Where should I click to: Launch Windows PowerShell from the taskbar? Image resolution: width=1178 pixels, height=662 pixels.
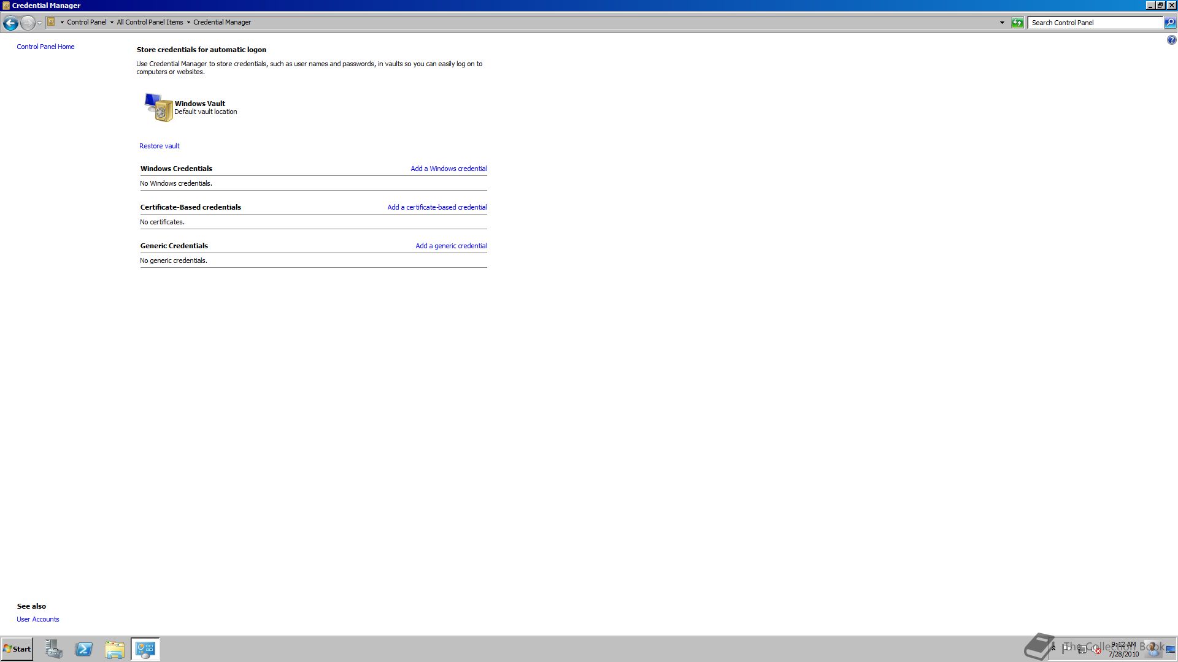[x=84, y=649]
